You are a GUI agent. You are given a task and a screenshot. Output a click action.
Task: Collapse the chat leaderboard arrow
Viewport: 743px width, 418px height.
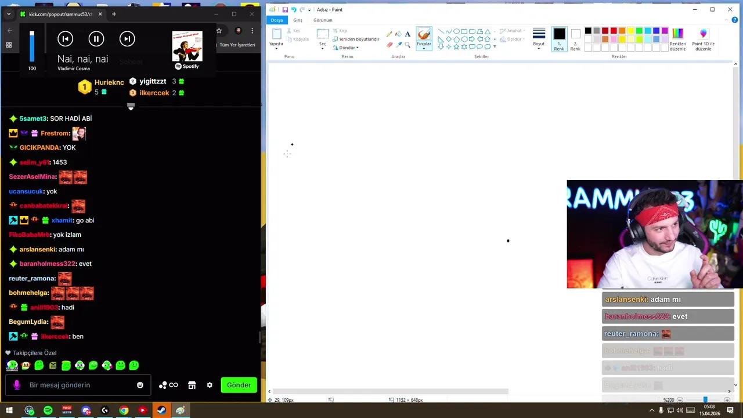pos(131,107)
